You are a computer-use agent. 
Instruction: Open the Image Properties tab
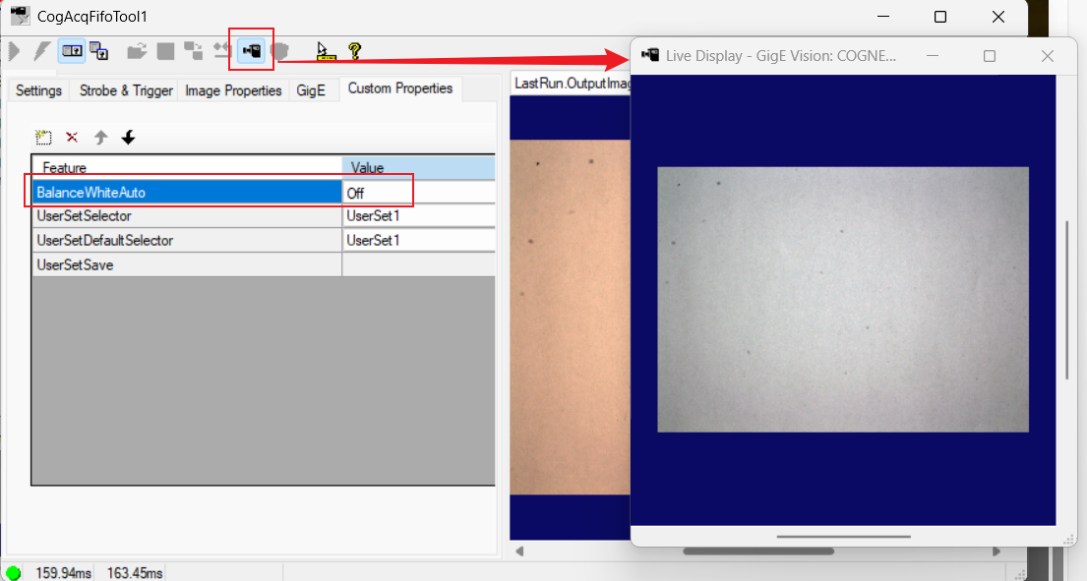(233, 90)
